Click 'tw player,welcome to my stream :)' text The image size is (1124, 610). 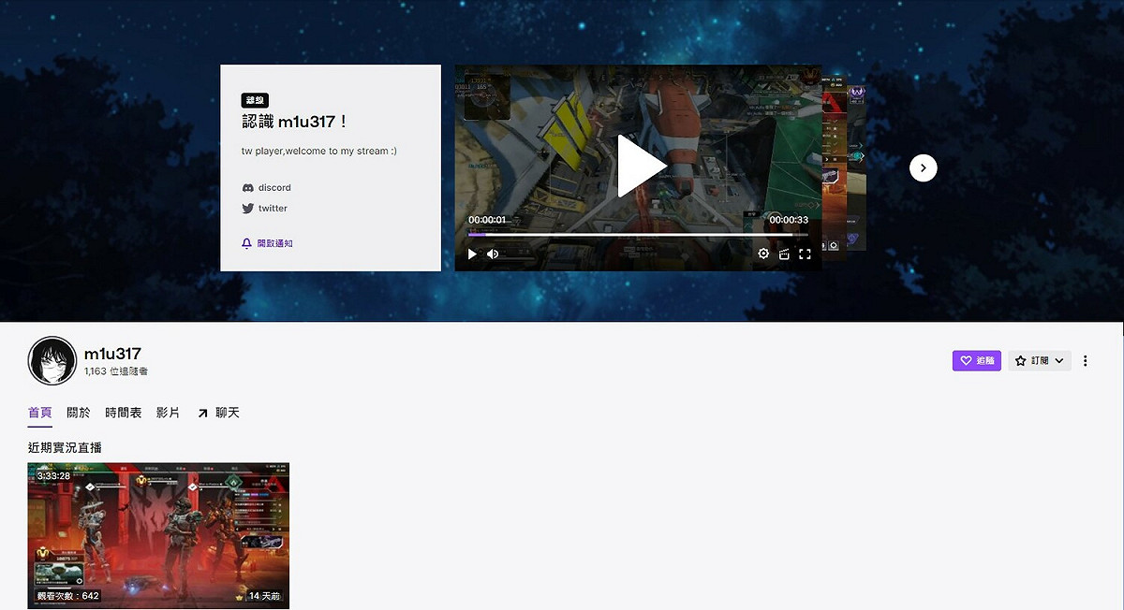click(x=319, y=151)
